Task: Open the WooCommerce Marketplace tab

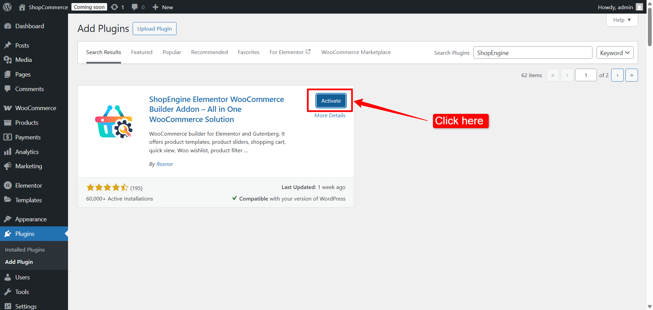Action: (x=356, y=52)
